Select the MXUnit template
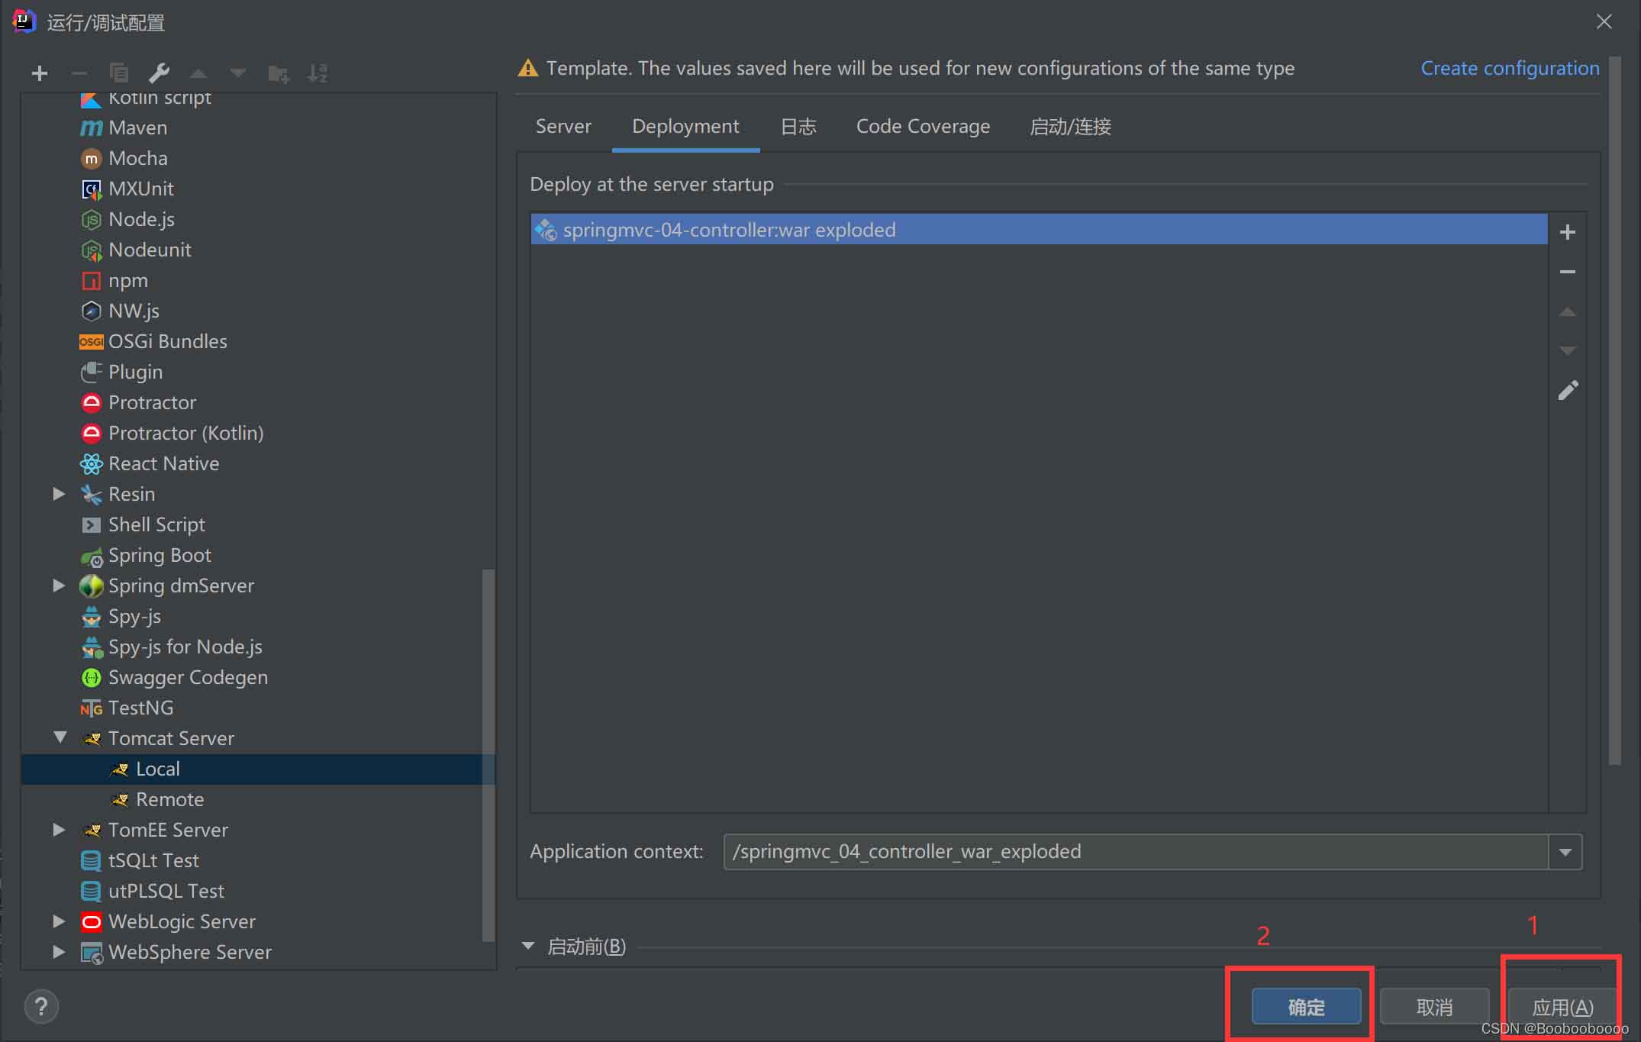1641x1042 pixels. (x=141, y=189)
